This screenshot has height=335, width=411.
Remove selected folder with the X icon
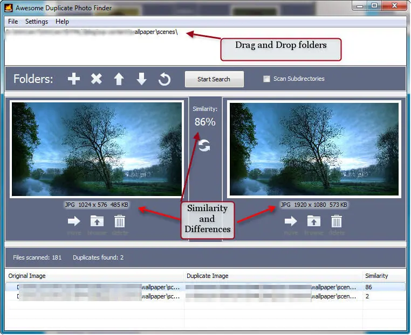[96, 79]
